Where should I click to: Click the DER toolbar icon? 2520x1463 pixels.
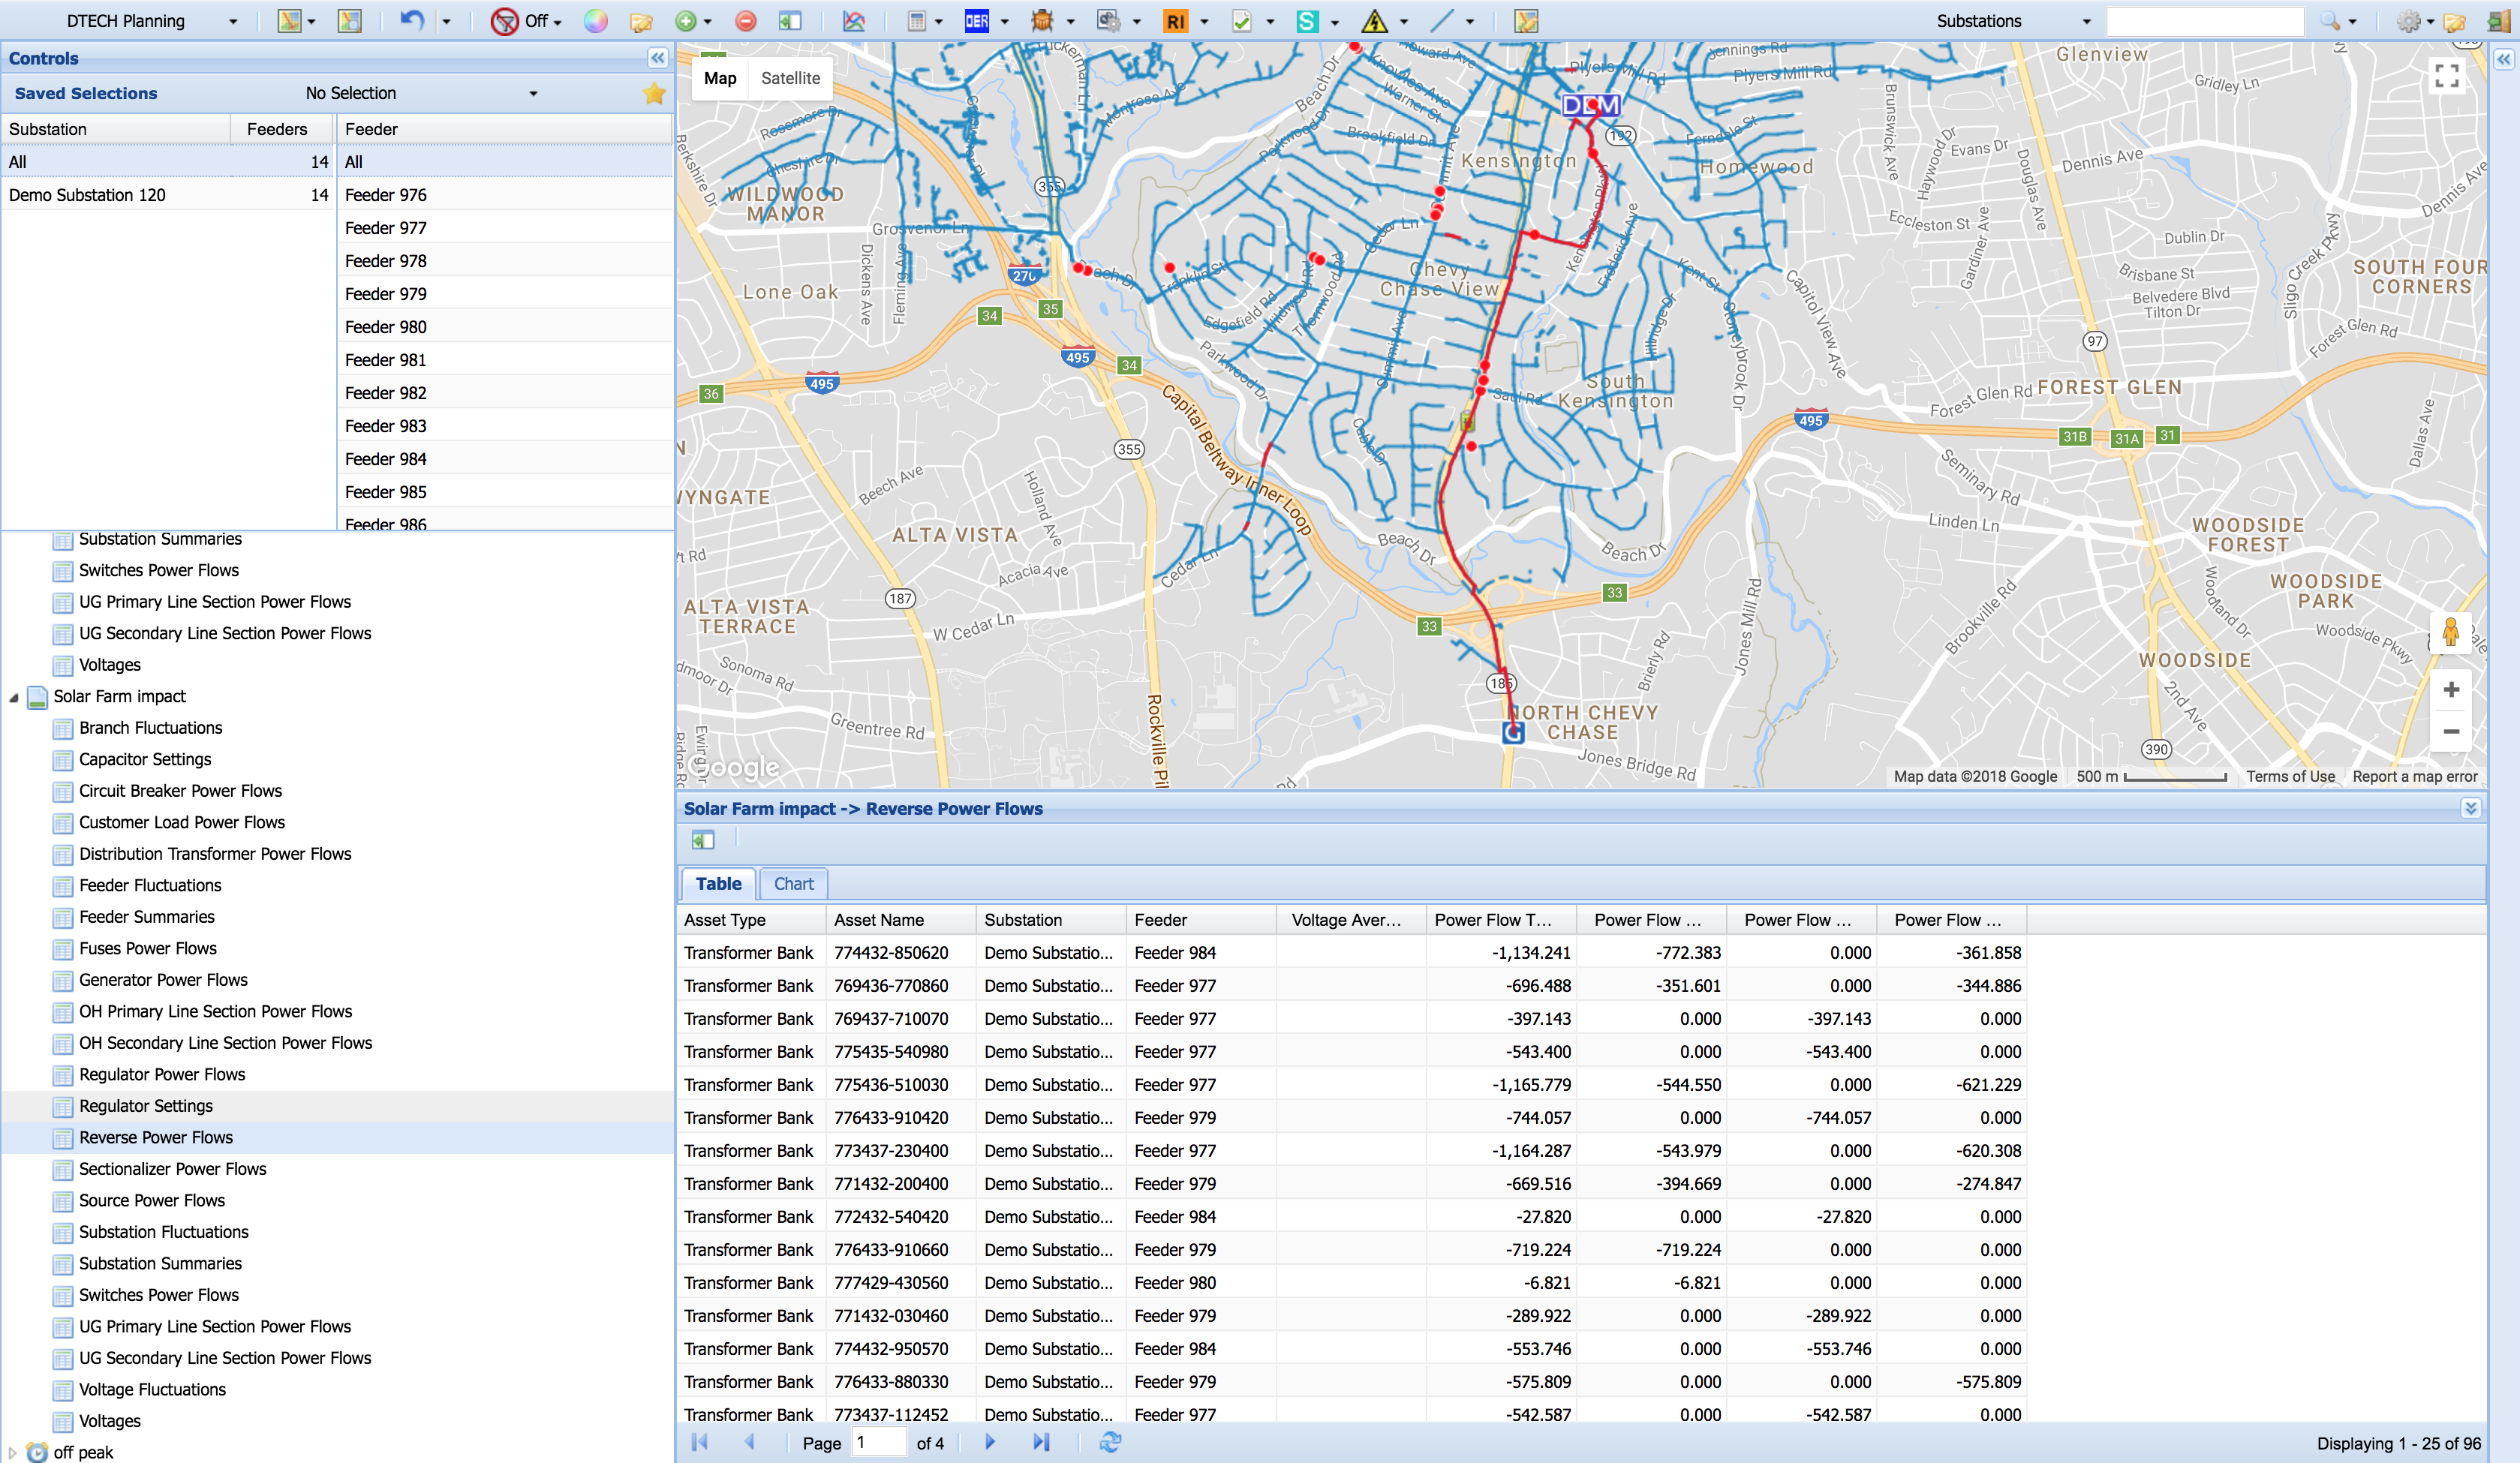click(x=976, y=21)
